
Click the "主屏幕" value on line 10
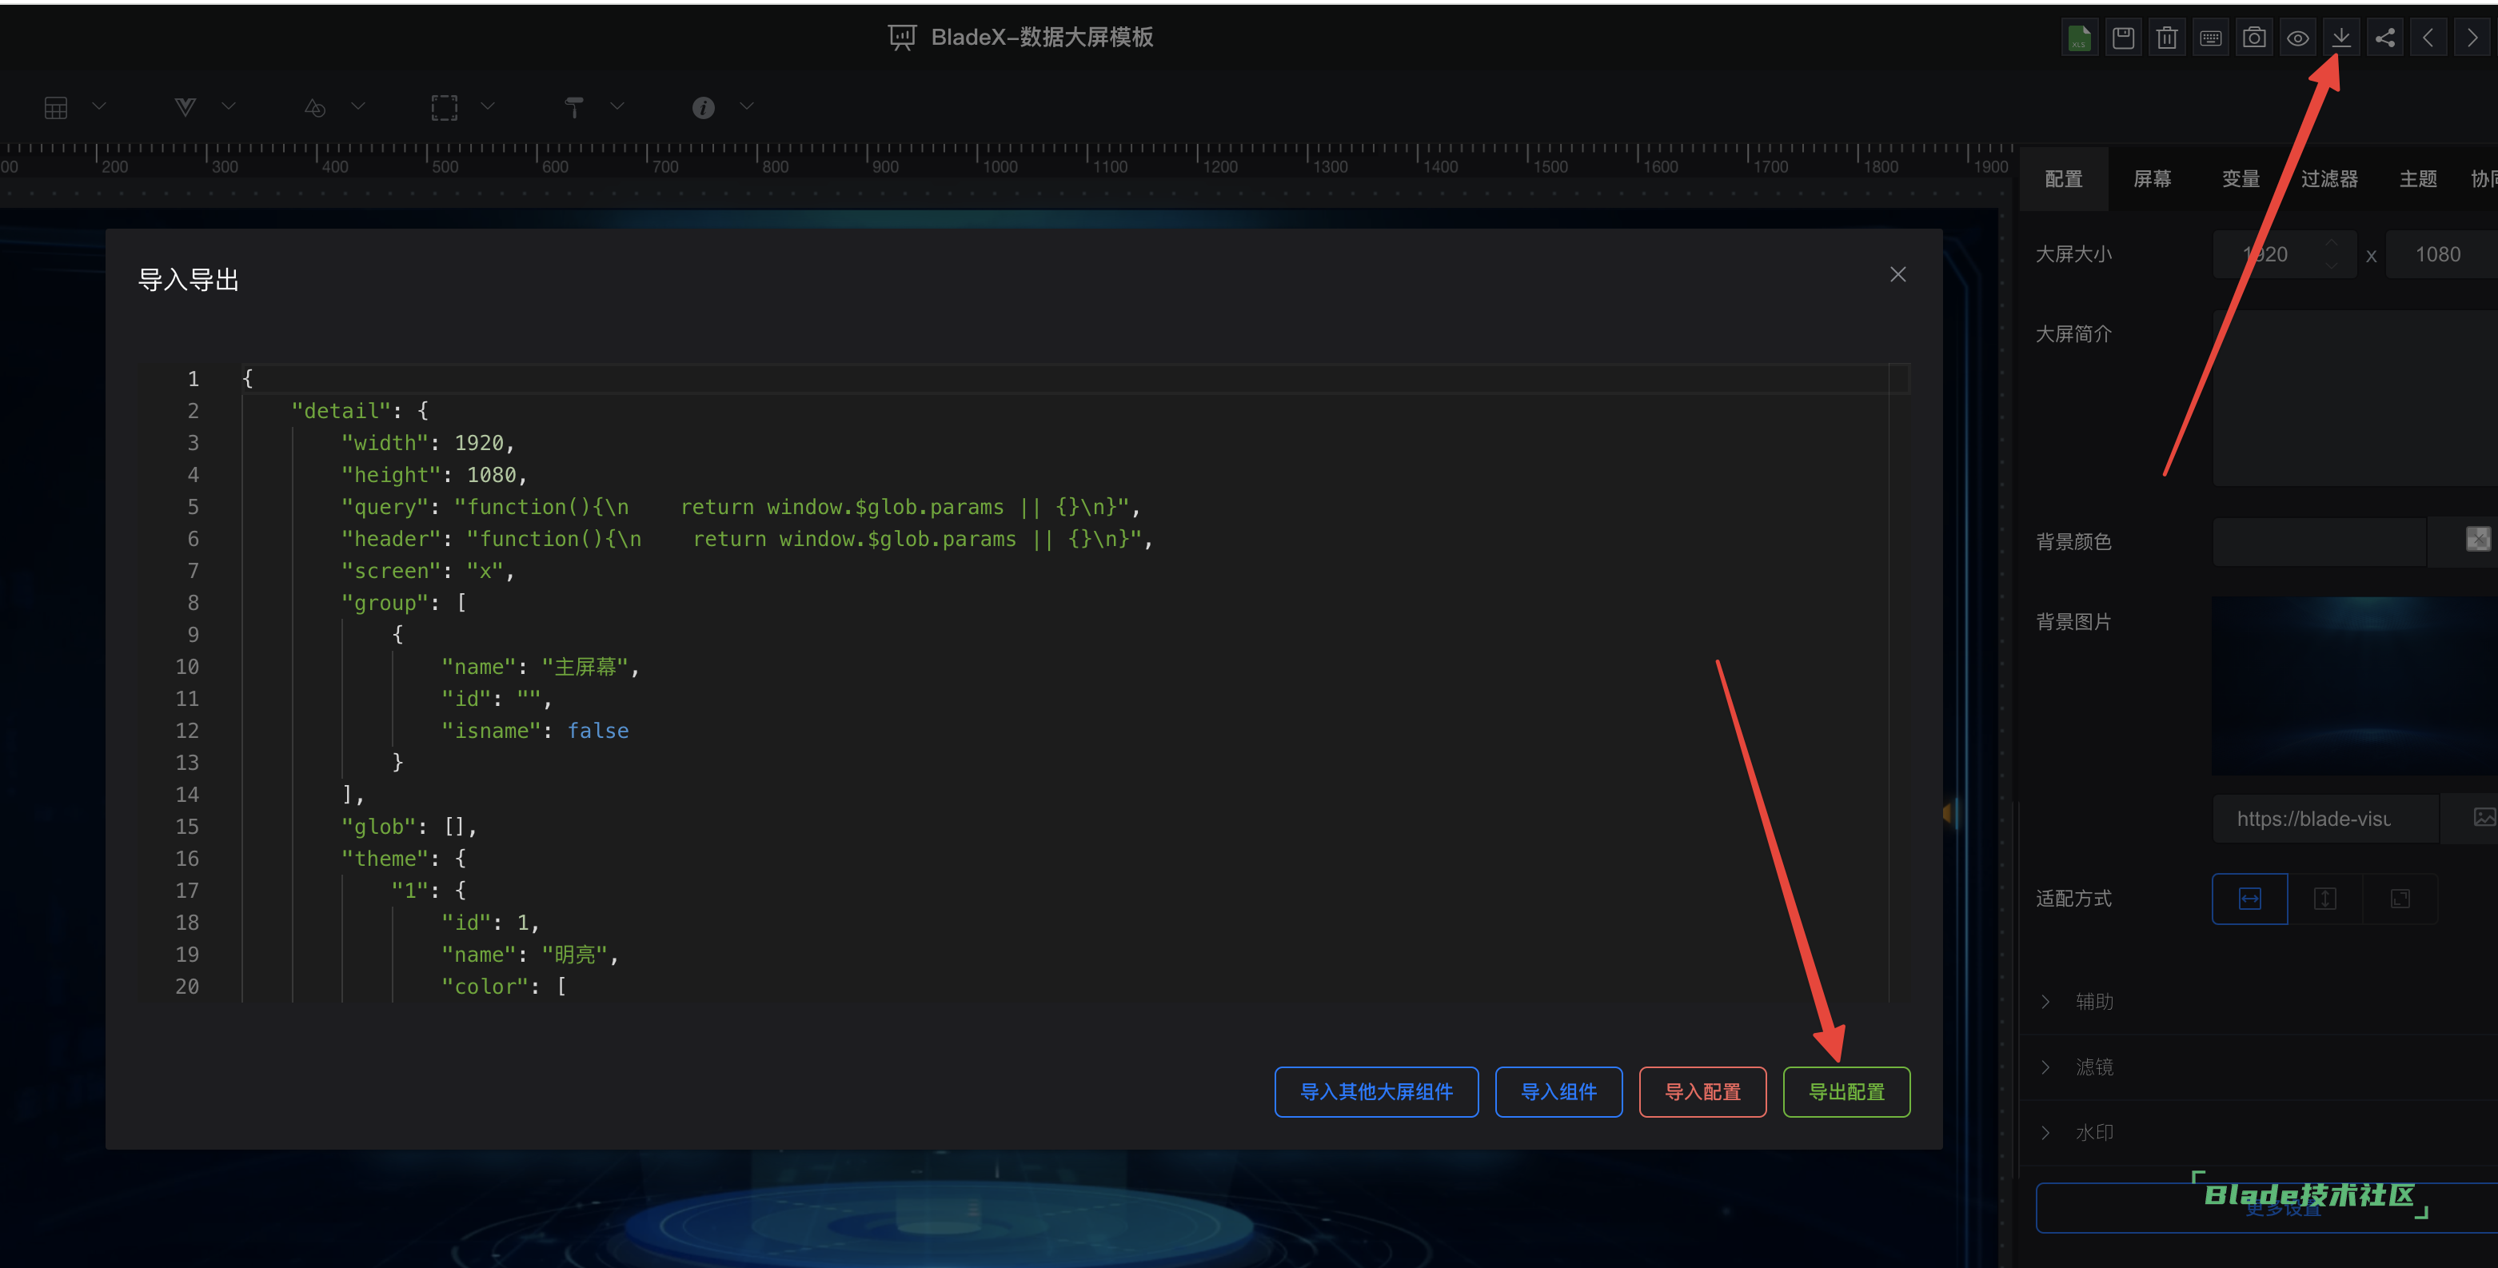tap(585, 667)
